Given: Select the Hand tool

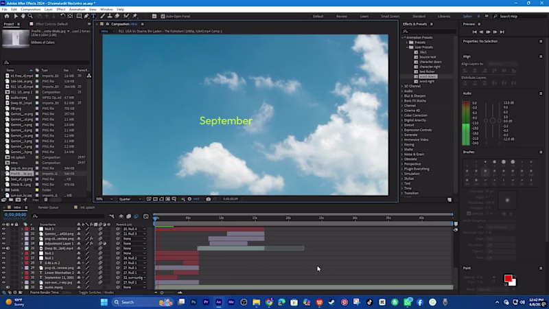Looking at the screenshot, I should 23,16.
